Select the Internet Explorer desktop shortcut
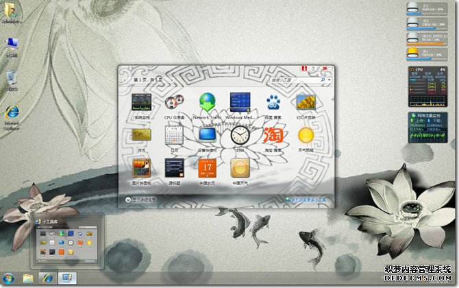The height and width of the screenshot is (288, 459). coord(12,117)
